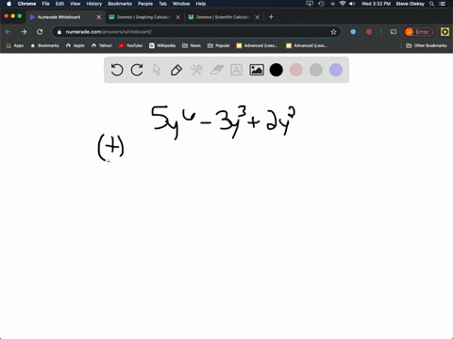Choose the black color swatch
Image resolution: width=453 pixels, height=339 pixels.
click(277, 70)
